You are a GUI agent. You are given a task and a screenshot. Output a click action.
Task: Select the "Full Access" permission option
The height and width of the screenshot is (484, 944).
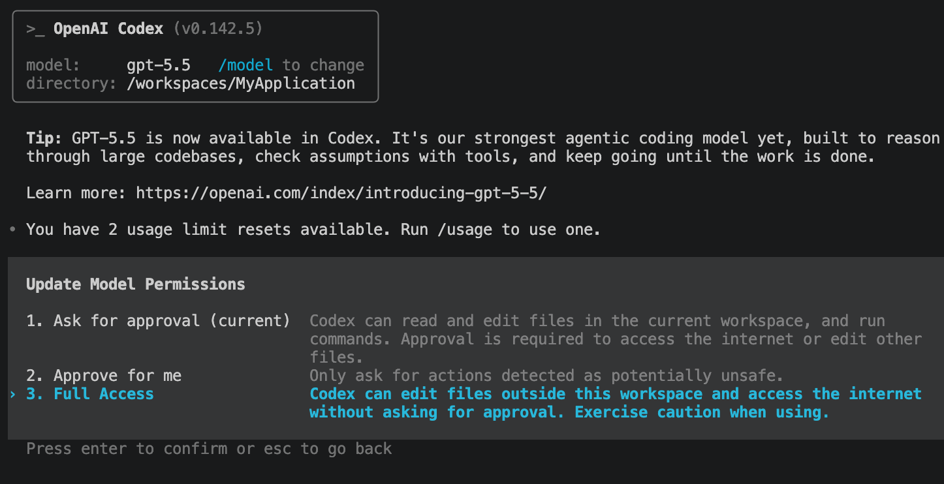click(90, 394)
